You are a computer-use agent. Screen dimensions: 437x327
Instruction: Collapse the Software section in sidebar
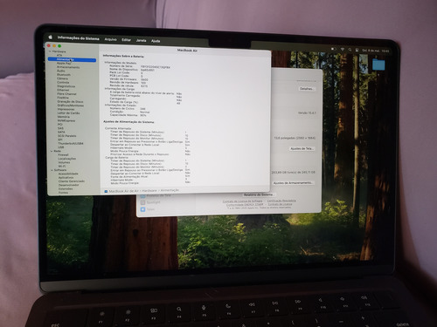point(52,170)
